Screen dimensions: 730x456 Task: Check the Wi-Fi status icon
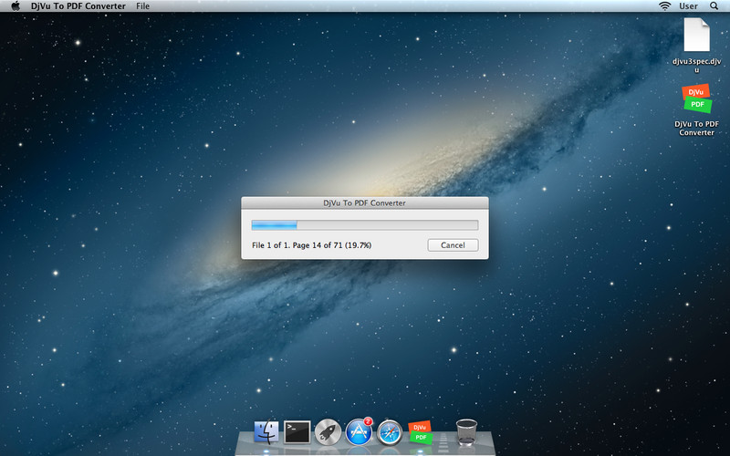click(665, 6)
